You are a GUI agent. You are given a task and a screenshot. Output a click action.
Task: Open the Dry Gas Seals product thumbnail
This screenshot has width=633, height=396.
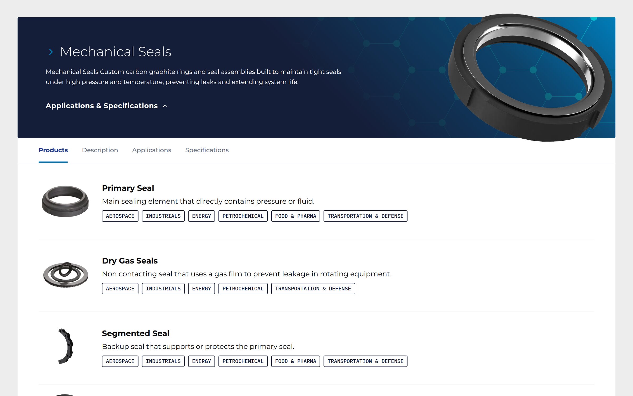(66, 275)
